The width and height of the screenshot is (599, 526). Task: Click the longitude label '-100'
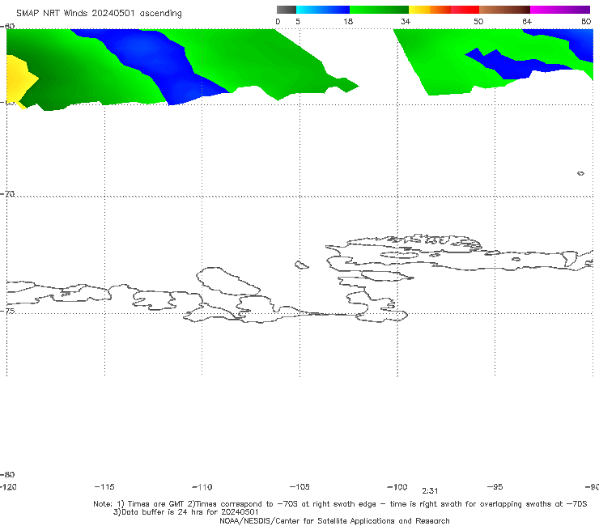397,486
